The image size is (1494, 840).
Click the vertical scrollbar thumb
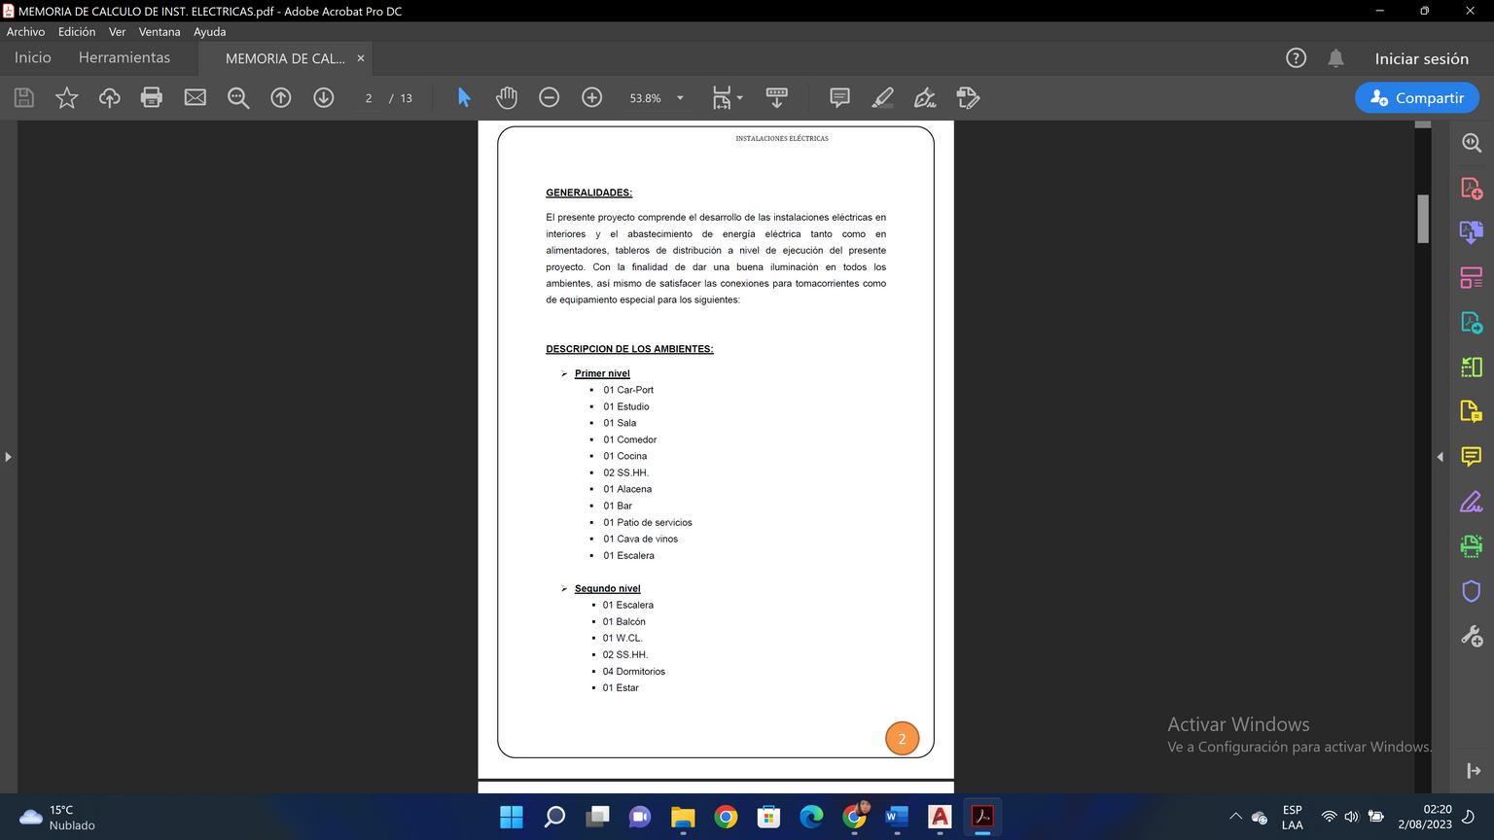[1423, 219]
